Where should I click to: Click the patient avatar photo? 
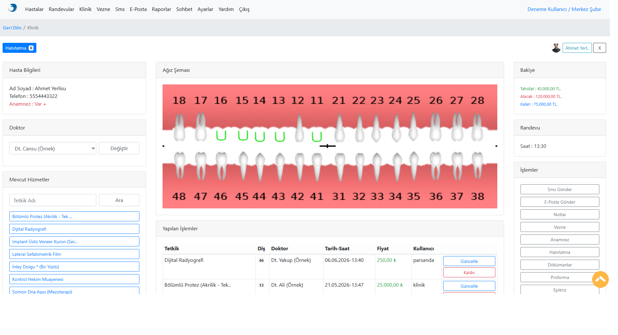point(556,48)
